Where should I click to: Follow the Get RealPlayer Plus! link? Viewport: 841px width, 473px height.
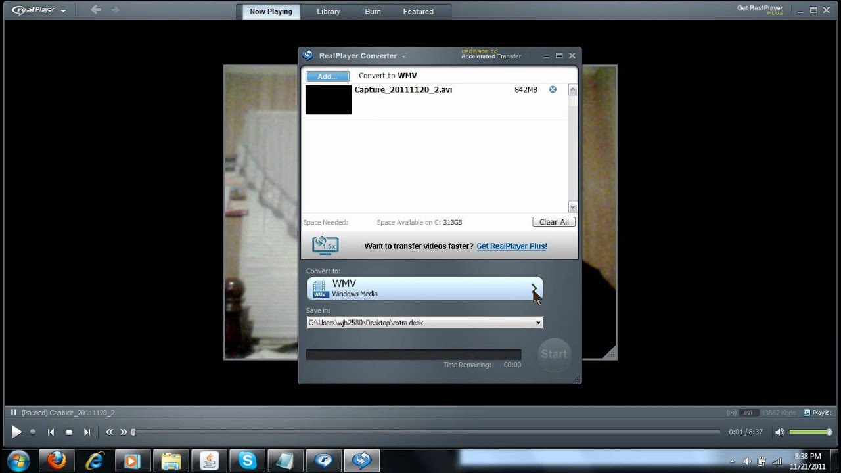point(512,246)
